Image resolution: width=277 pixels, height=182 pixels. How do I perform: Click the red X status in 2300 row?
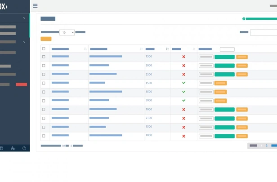point(184,75)
